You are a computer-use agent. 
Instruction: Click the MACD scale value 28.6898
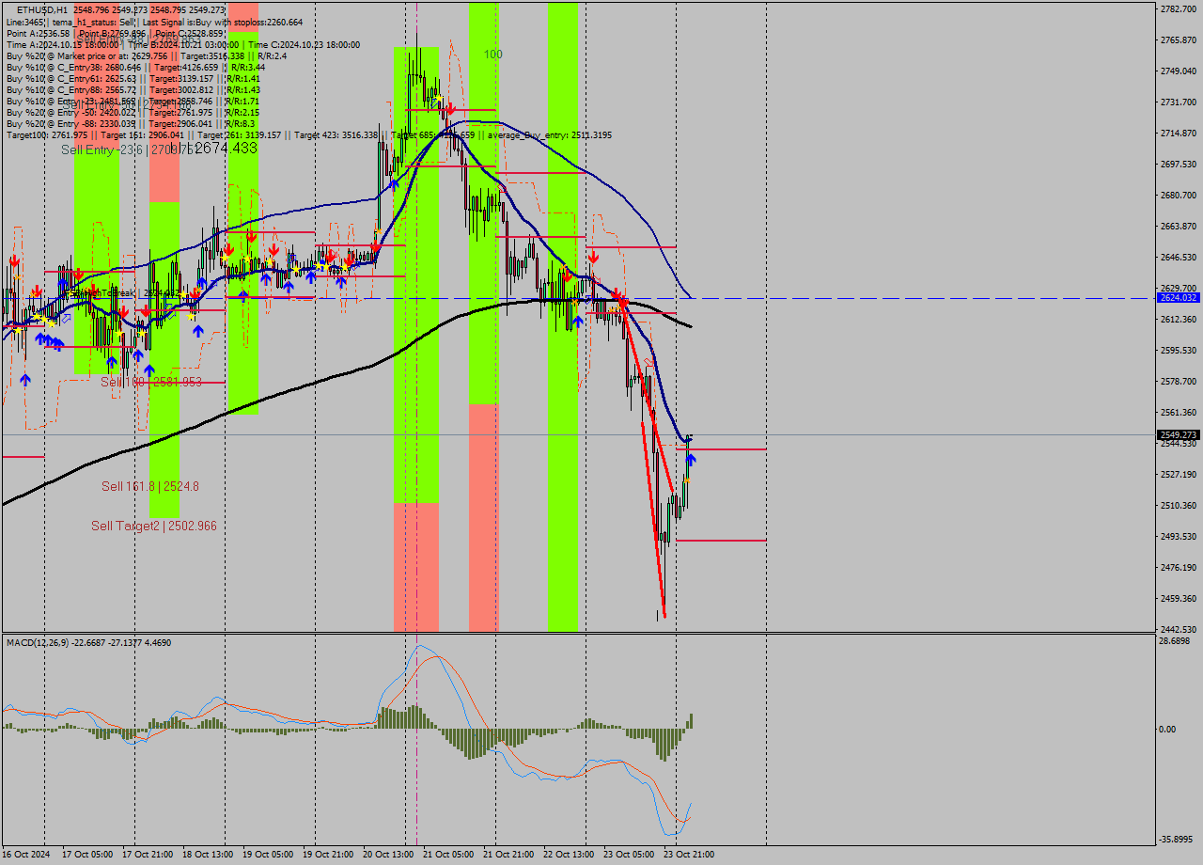[1175, 640]
